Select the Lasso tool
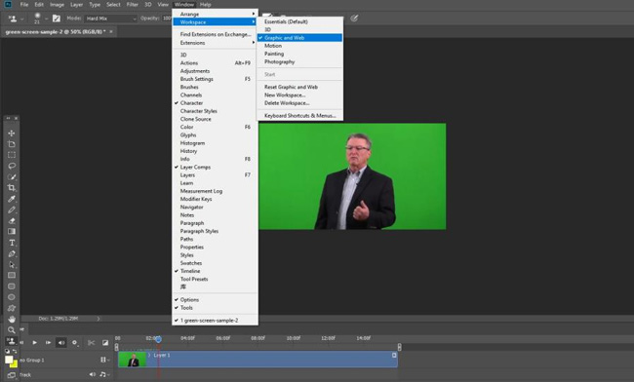The image size is (634, 382). pos(12,166)
